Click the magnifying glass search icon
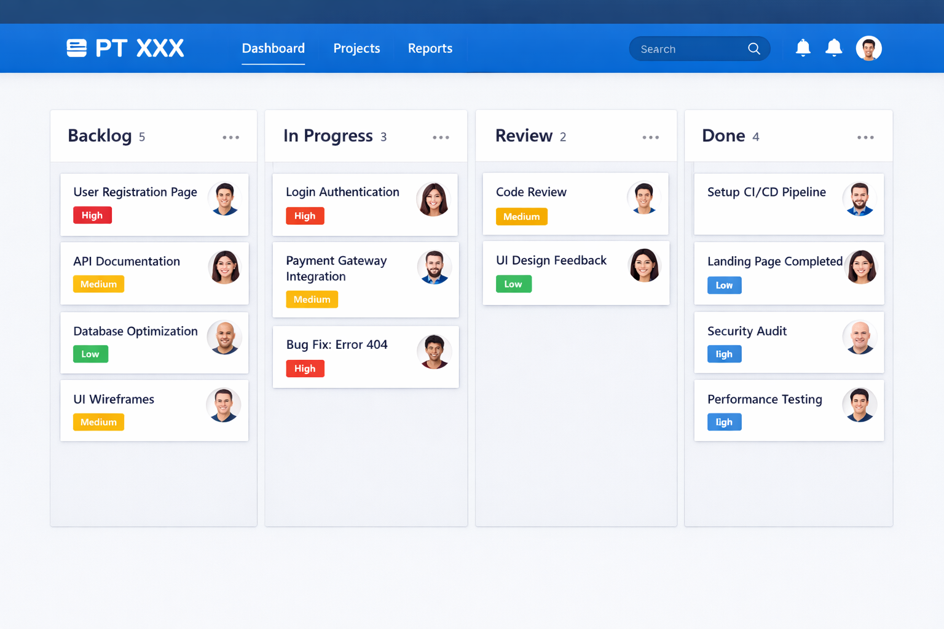This screenshot has height=629, width=944. (x=753, y=49)
